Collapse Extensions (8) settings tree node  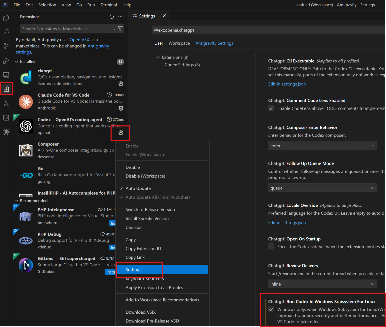158,57
